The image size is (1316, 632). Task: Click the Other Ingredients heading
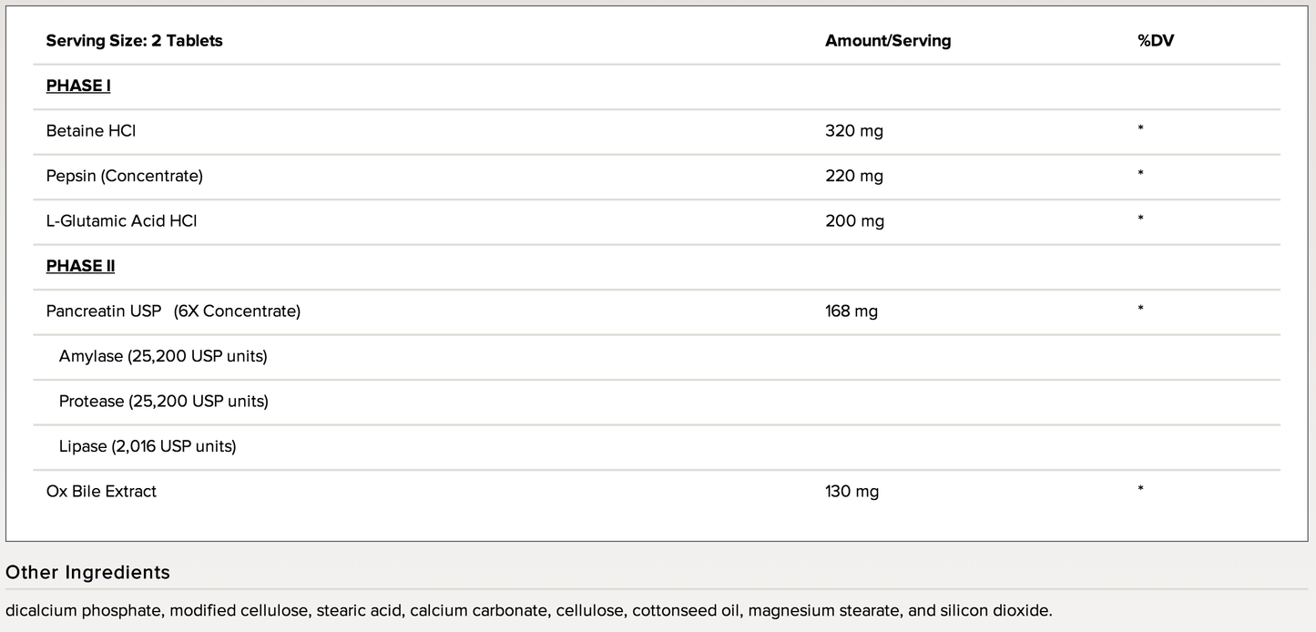[87, 573]
